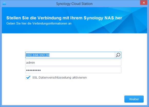The height and width of the screenshot is (107, 149).
Task: Click the SSL Datenverschlüsselung aktivieren label
Action: pyautogui.click(x=60, y=78)
